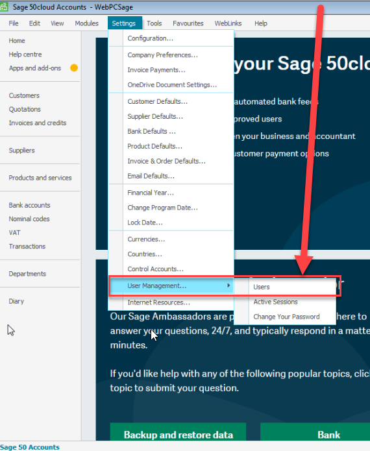The width and height of the screenshot is (370, 451).
Task: Open the Tools menu
Action: point(154,23)
